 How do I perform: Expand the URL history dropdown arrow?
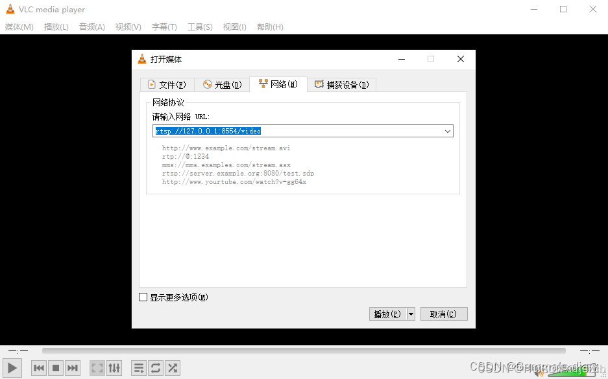(448, 132)
